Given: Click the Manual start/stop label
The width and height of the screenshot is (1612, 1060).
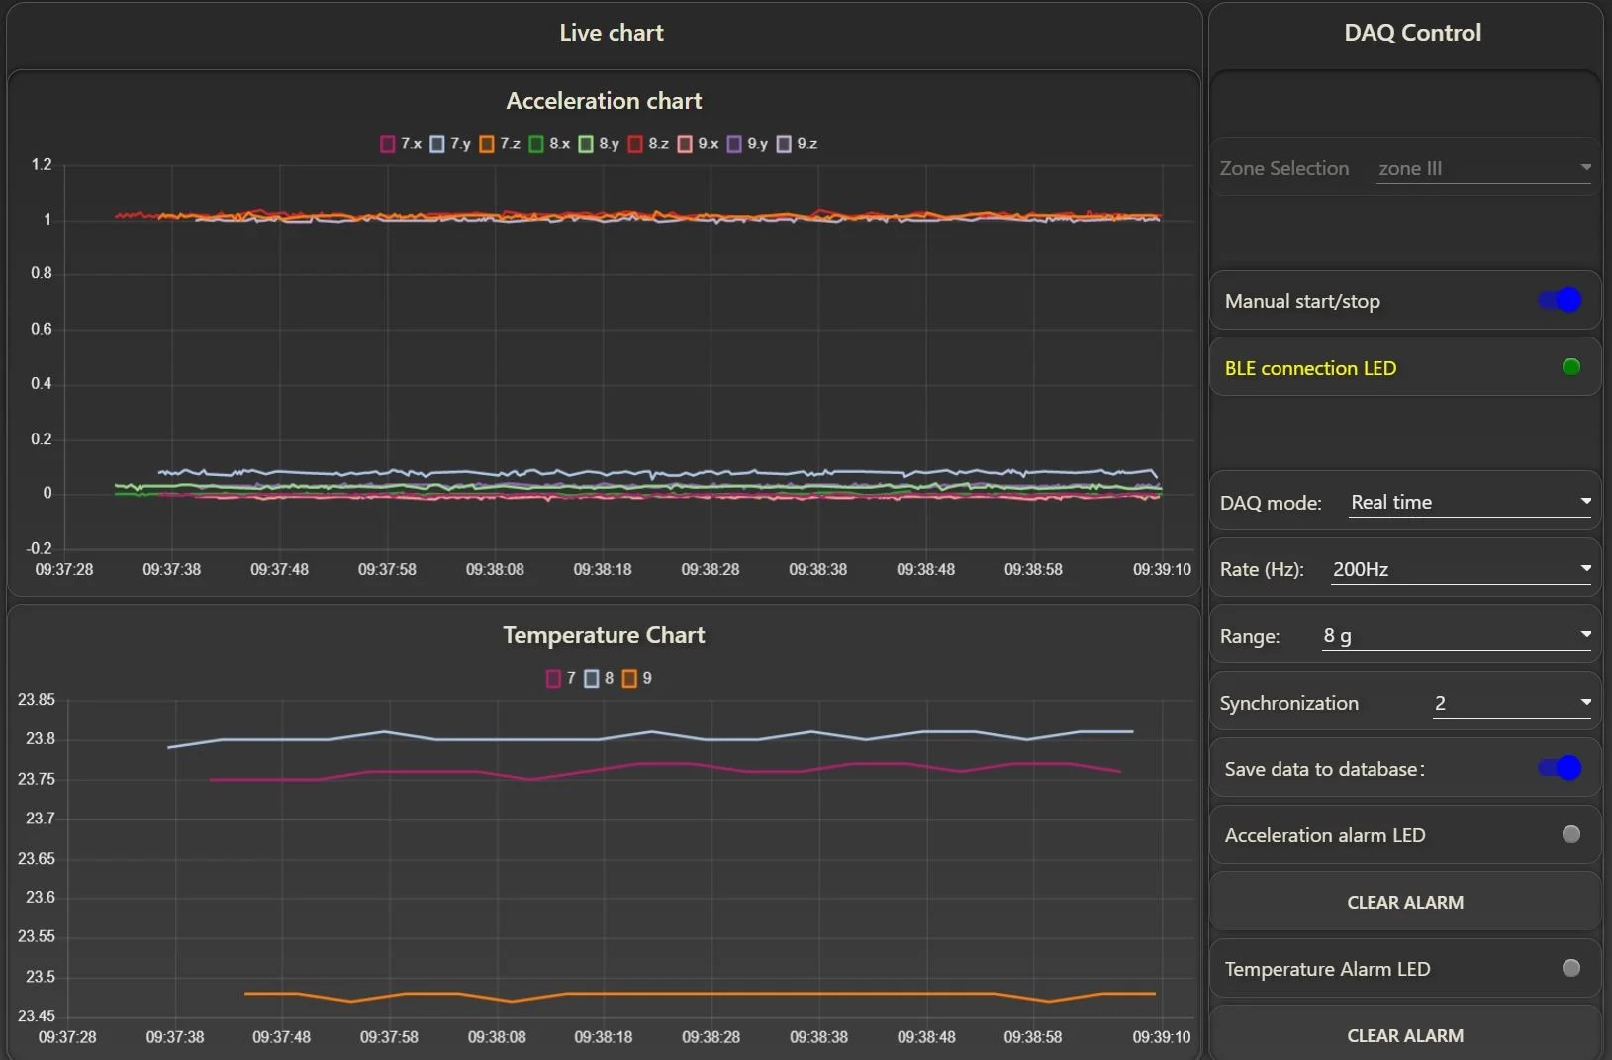Looking at the screenshot, I should 1302,301.
